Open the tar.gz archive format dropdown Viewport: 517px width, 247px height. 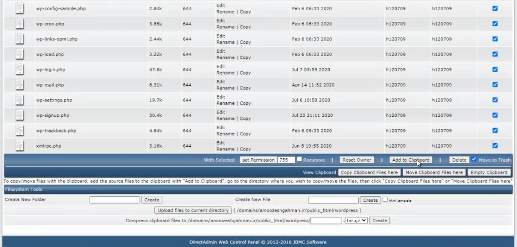tap(356, 221)
